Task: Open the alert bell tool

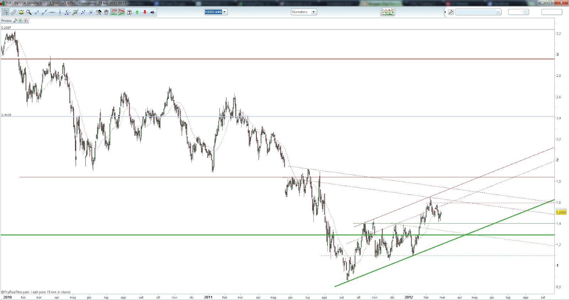Action: click(x=21, y=12)
